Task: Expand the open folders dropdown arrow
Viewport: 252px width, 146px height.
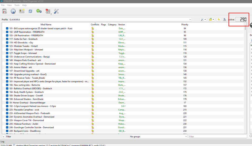Action: pos(213,19)
